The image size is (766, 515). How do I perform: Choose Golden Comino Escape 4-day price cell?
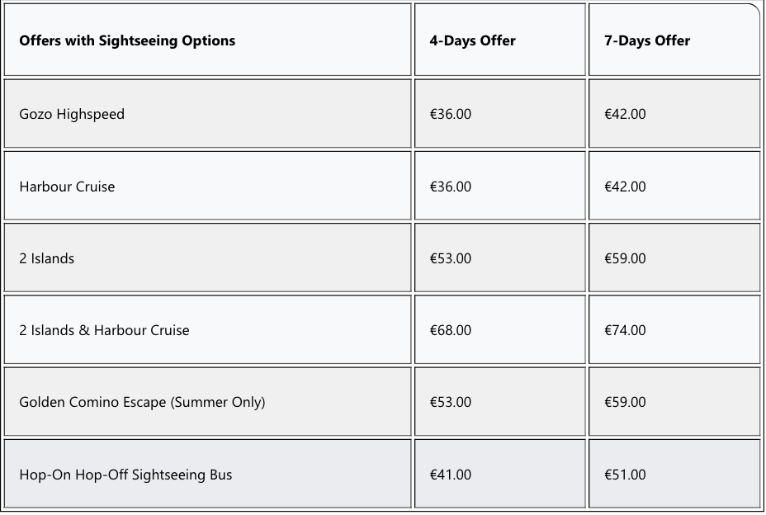pyautogui.click(x=499, y=402)
